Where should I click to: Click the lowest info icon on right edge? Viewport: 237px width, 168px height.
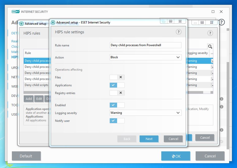(221, 130)
